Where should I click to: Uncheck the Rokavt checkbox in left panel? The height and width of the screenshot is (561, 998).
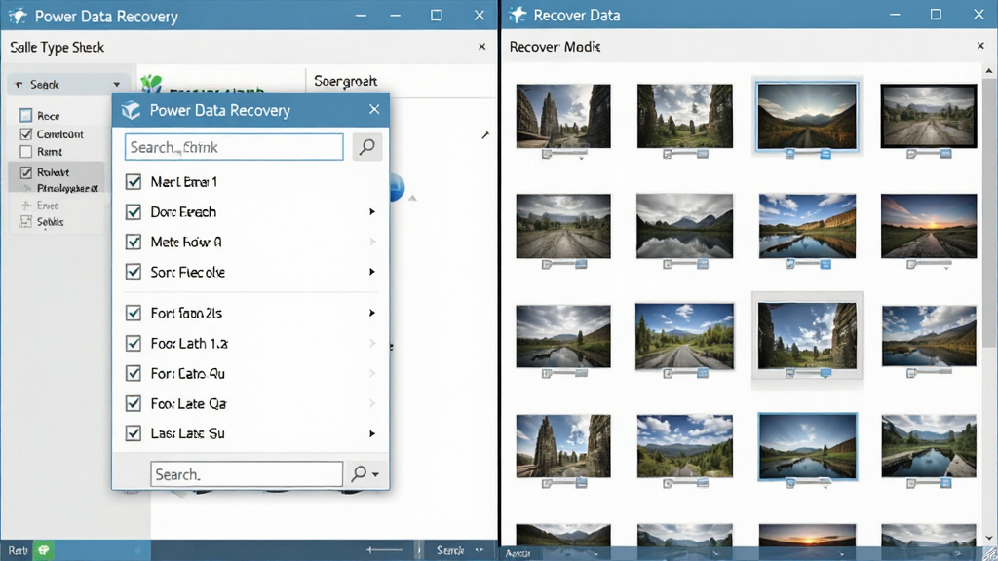[25, 171]
